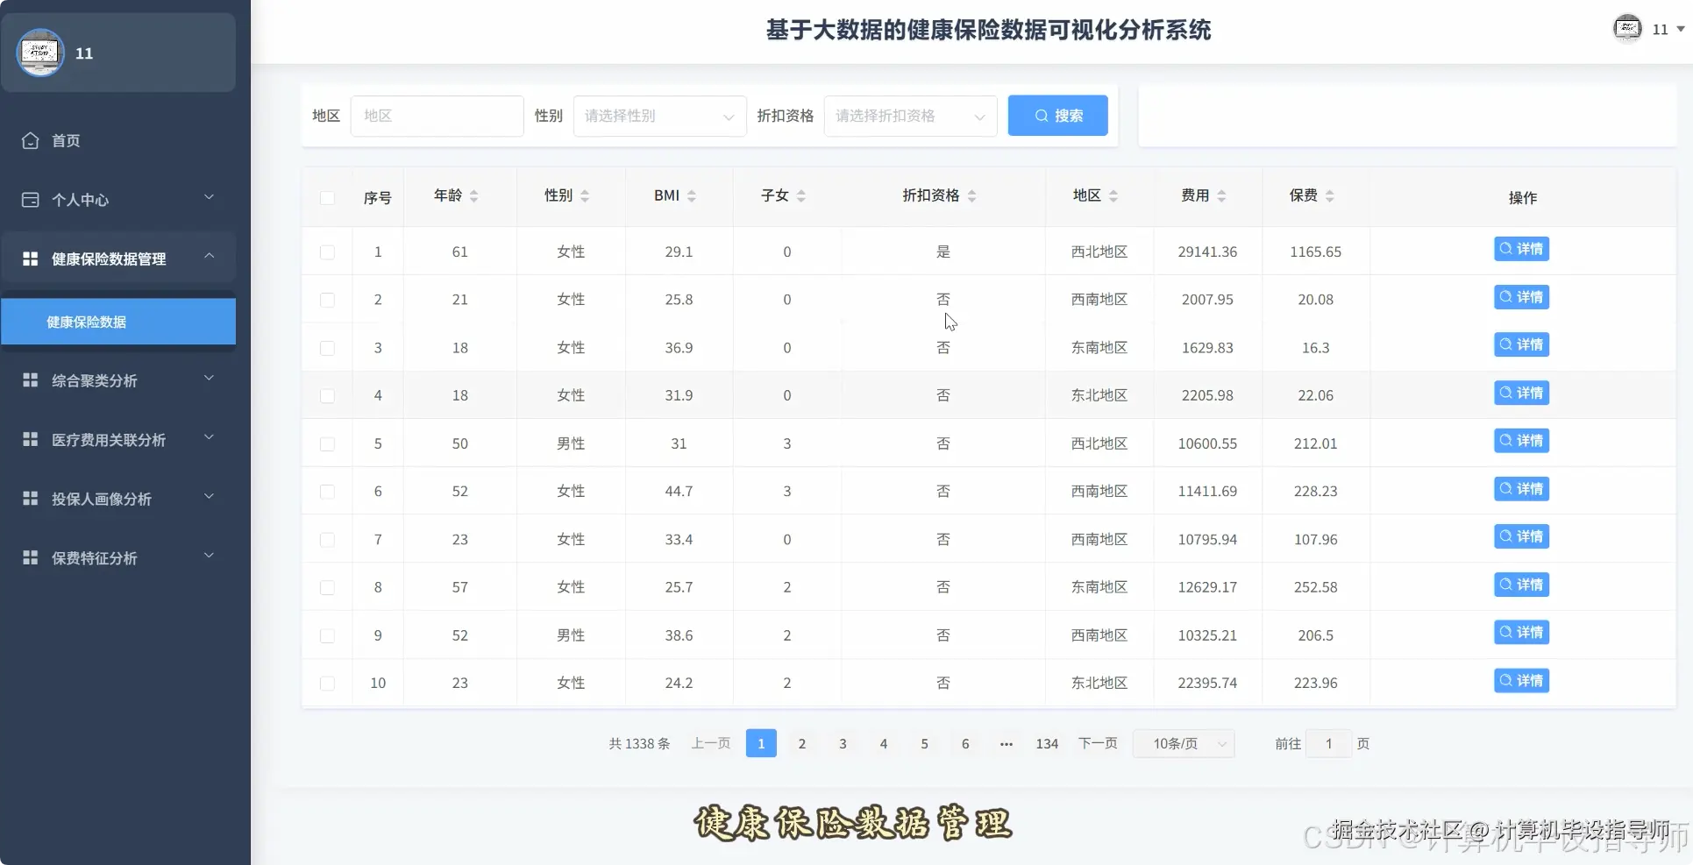Click the 医疗费用关联分析 sidebar icon
The height and width of the screenshot is (865, 1693).
click(x=30, y=439)
